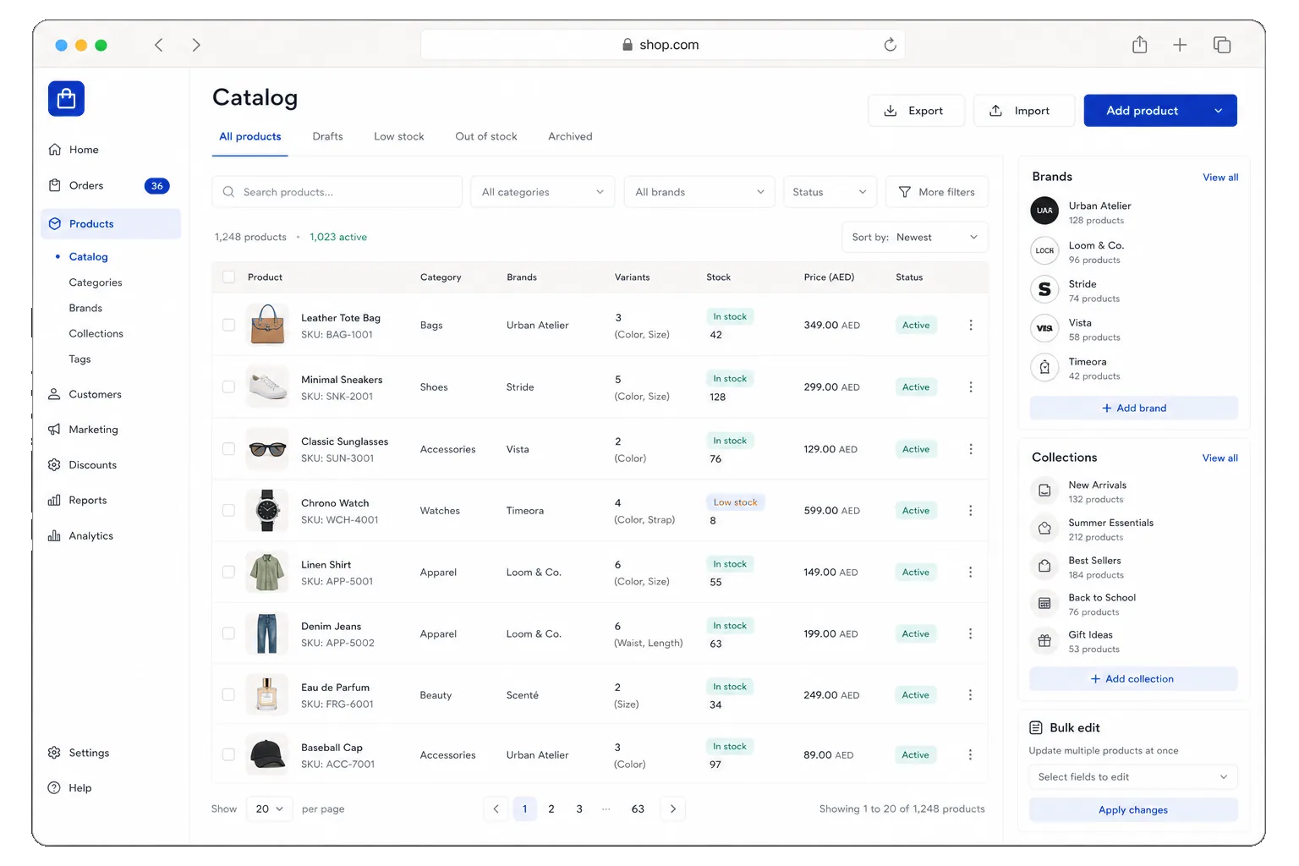1299x866 pixels.
Task: Switch to the Out of stock tab
Action: (486, 136)
